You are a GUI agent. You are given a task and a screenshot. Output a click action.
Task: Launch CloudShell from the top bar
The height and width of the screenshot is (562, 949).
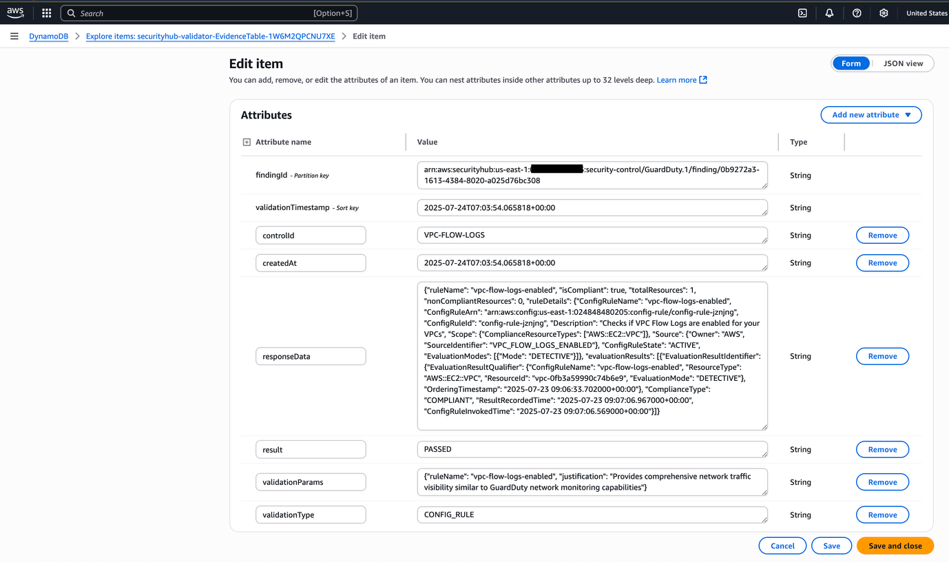pos(802,13)
